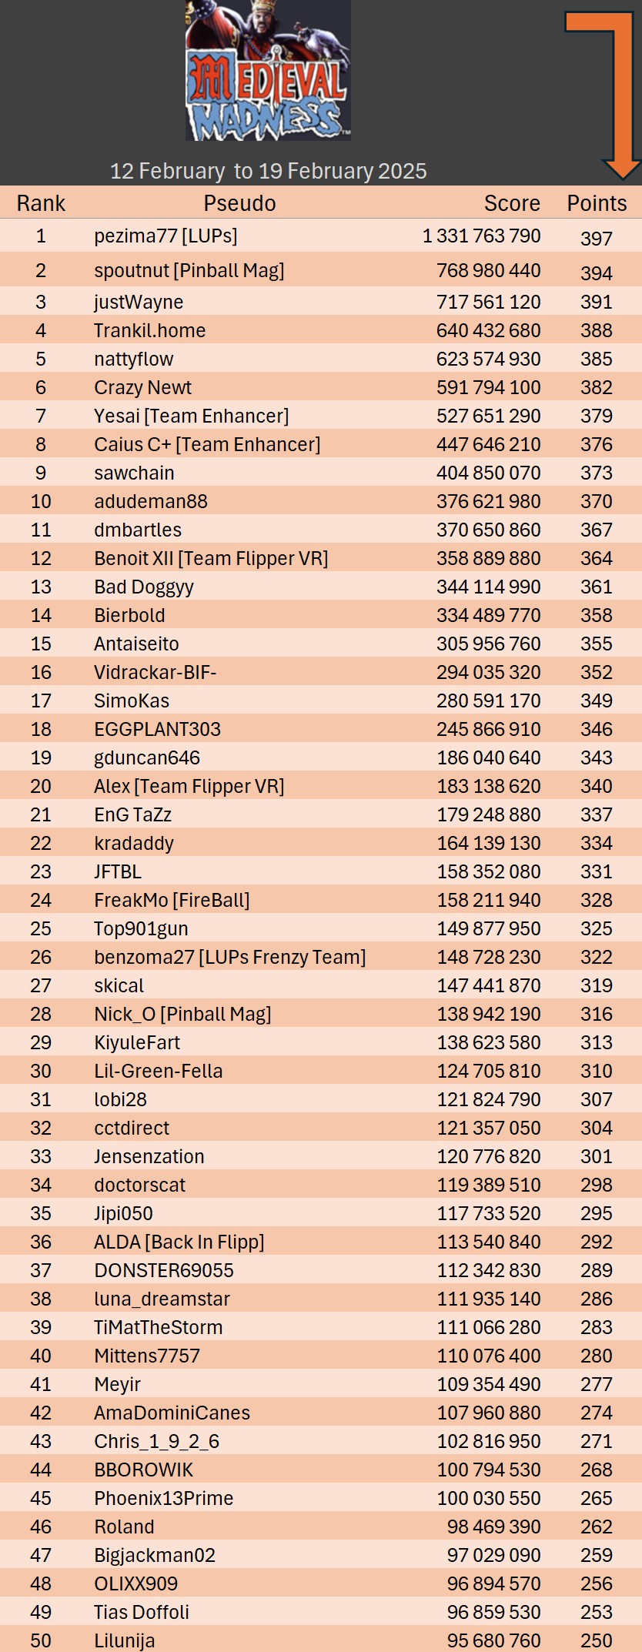
Task: Select the justWayne player name
Action: 139,302
